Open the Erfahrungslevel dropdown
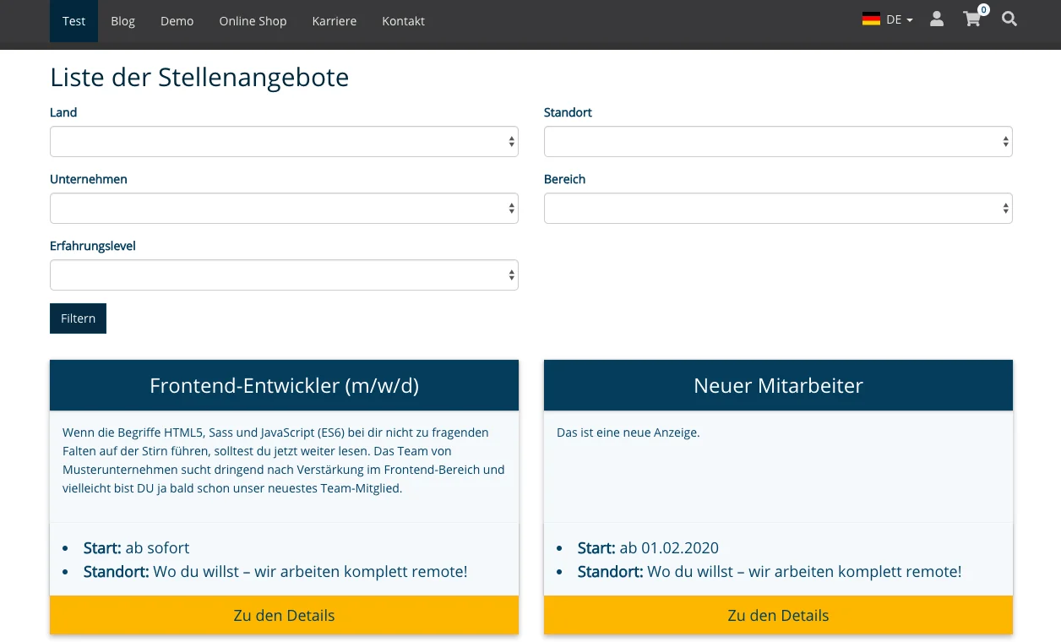The width and height of the screenshot is (1061, 642). [x=284, y=275]
